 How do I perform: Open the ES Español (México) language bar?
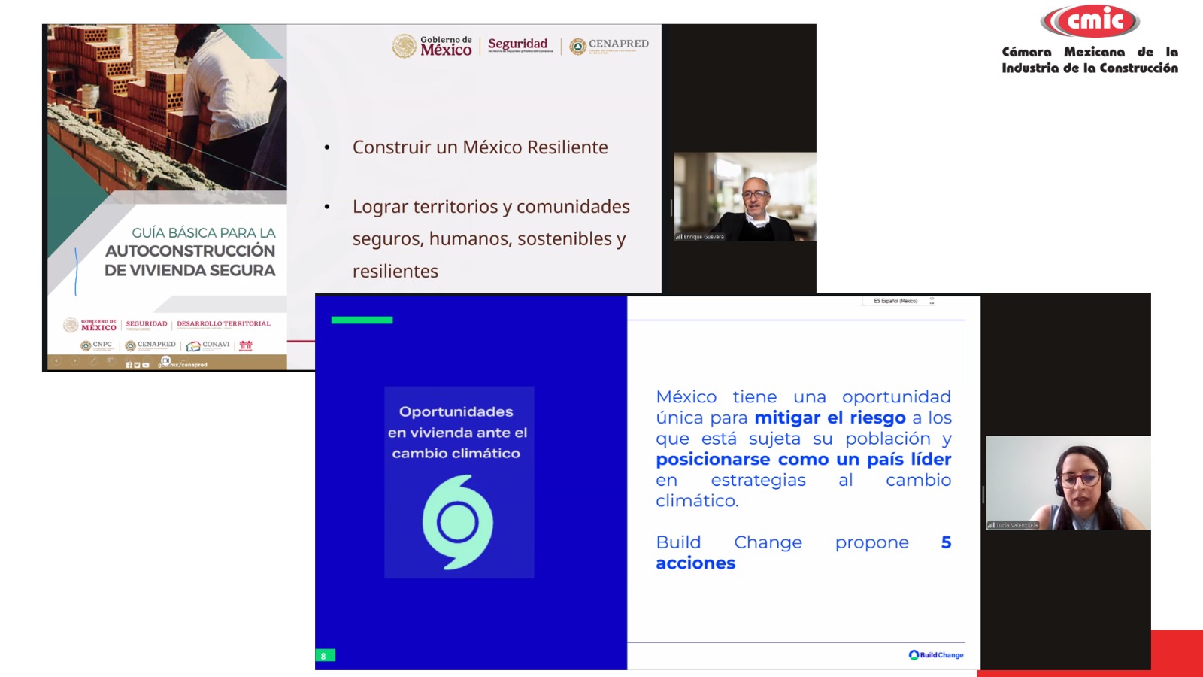click(895, 301)
